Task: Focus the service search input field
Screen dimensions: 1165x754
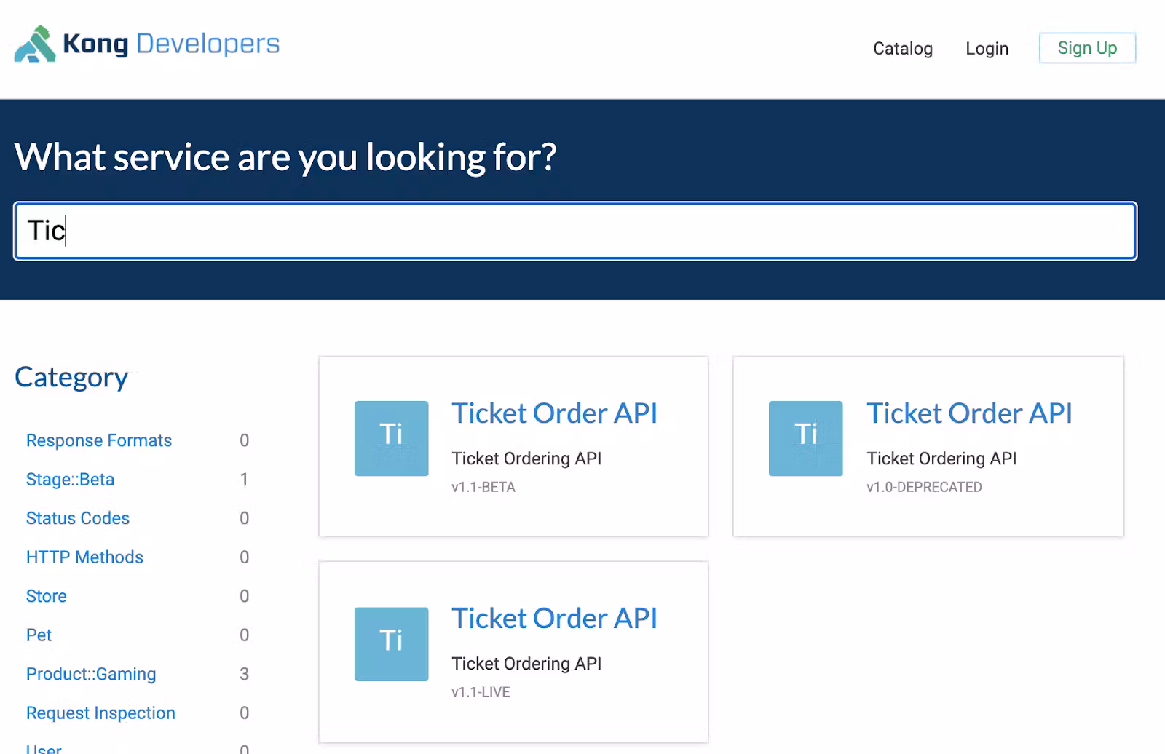Action: coord(575,231)
